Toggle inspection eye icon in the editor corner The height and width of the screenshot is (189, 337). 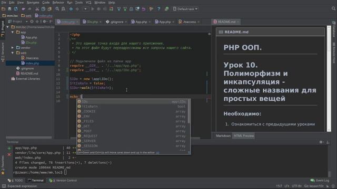209,34
